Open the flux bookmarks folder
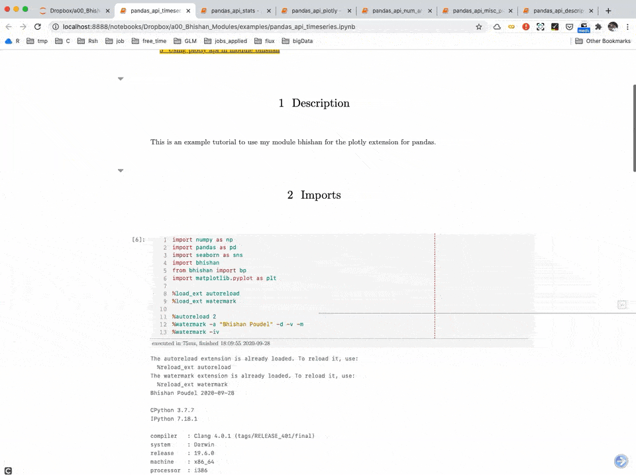The width and height of the screenshot is (636, 475). coord(264,41)
